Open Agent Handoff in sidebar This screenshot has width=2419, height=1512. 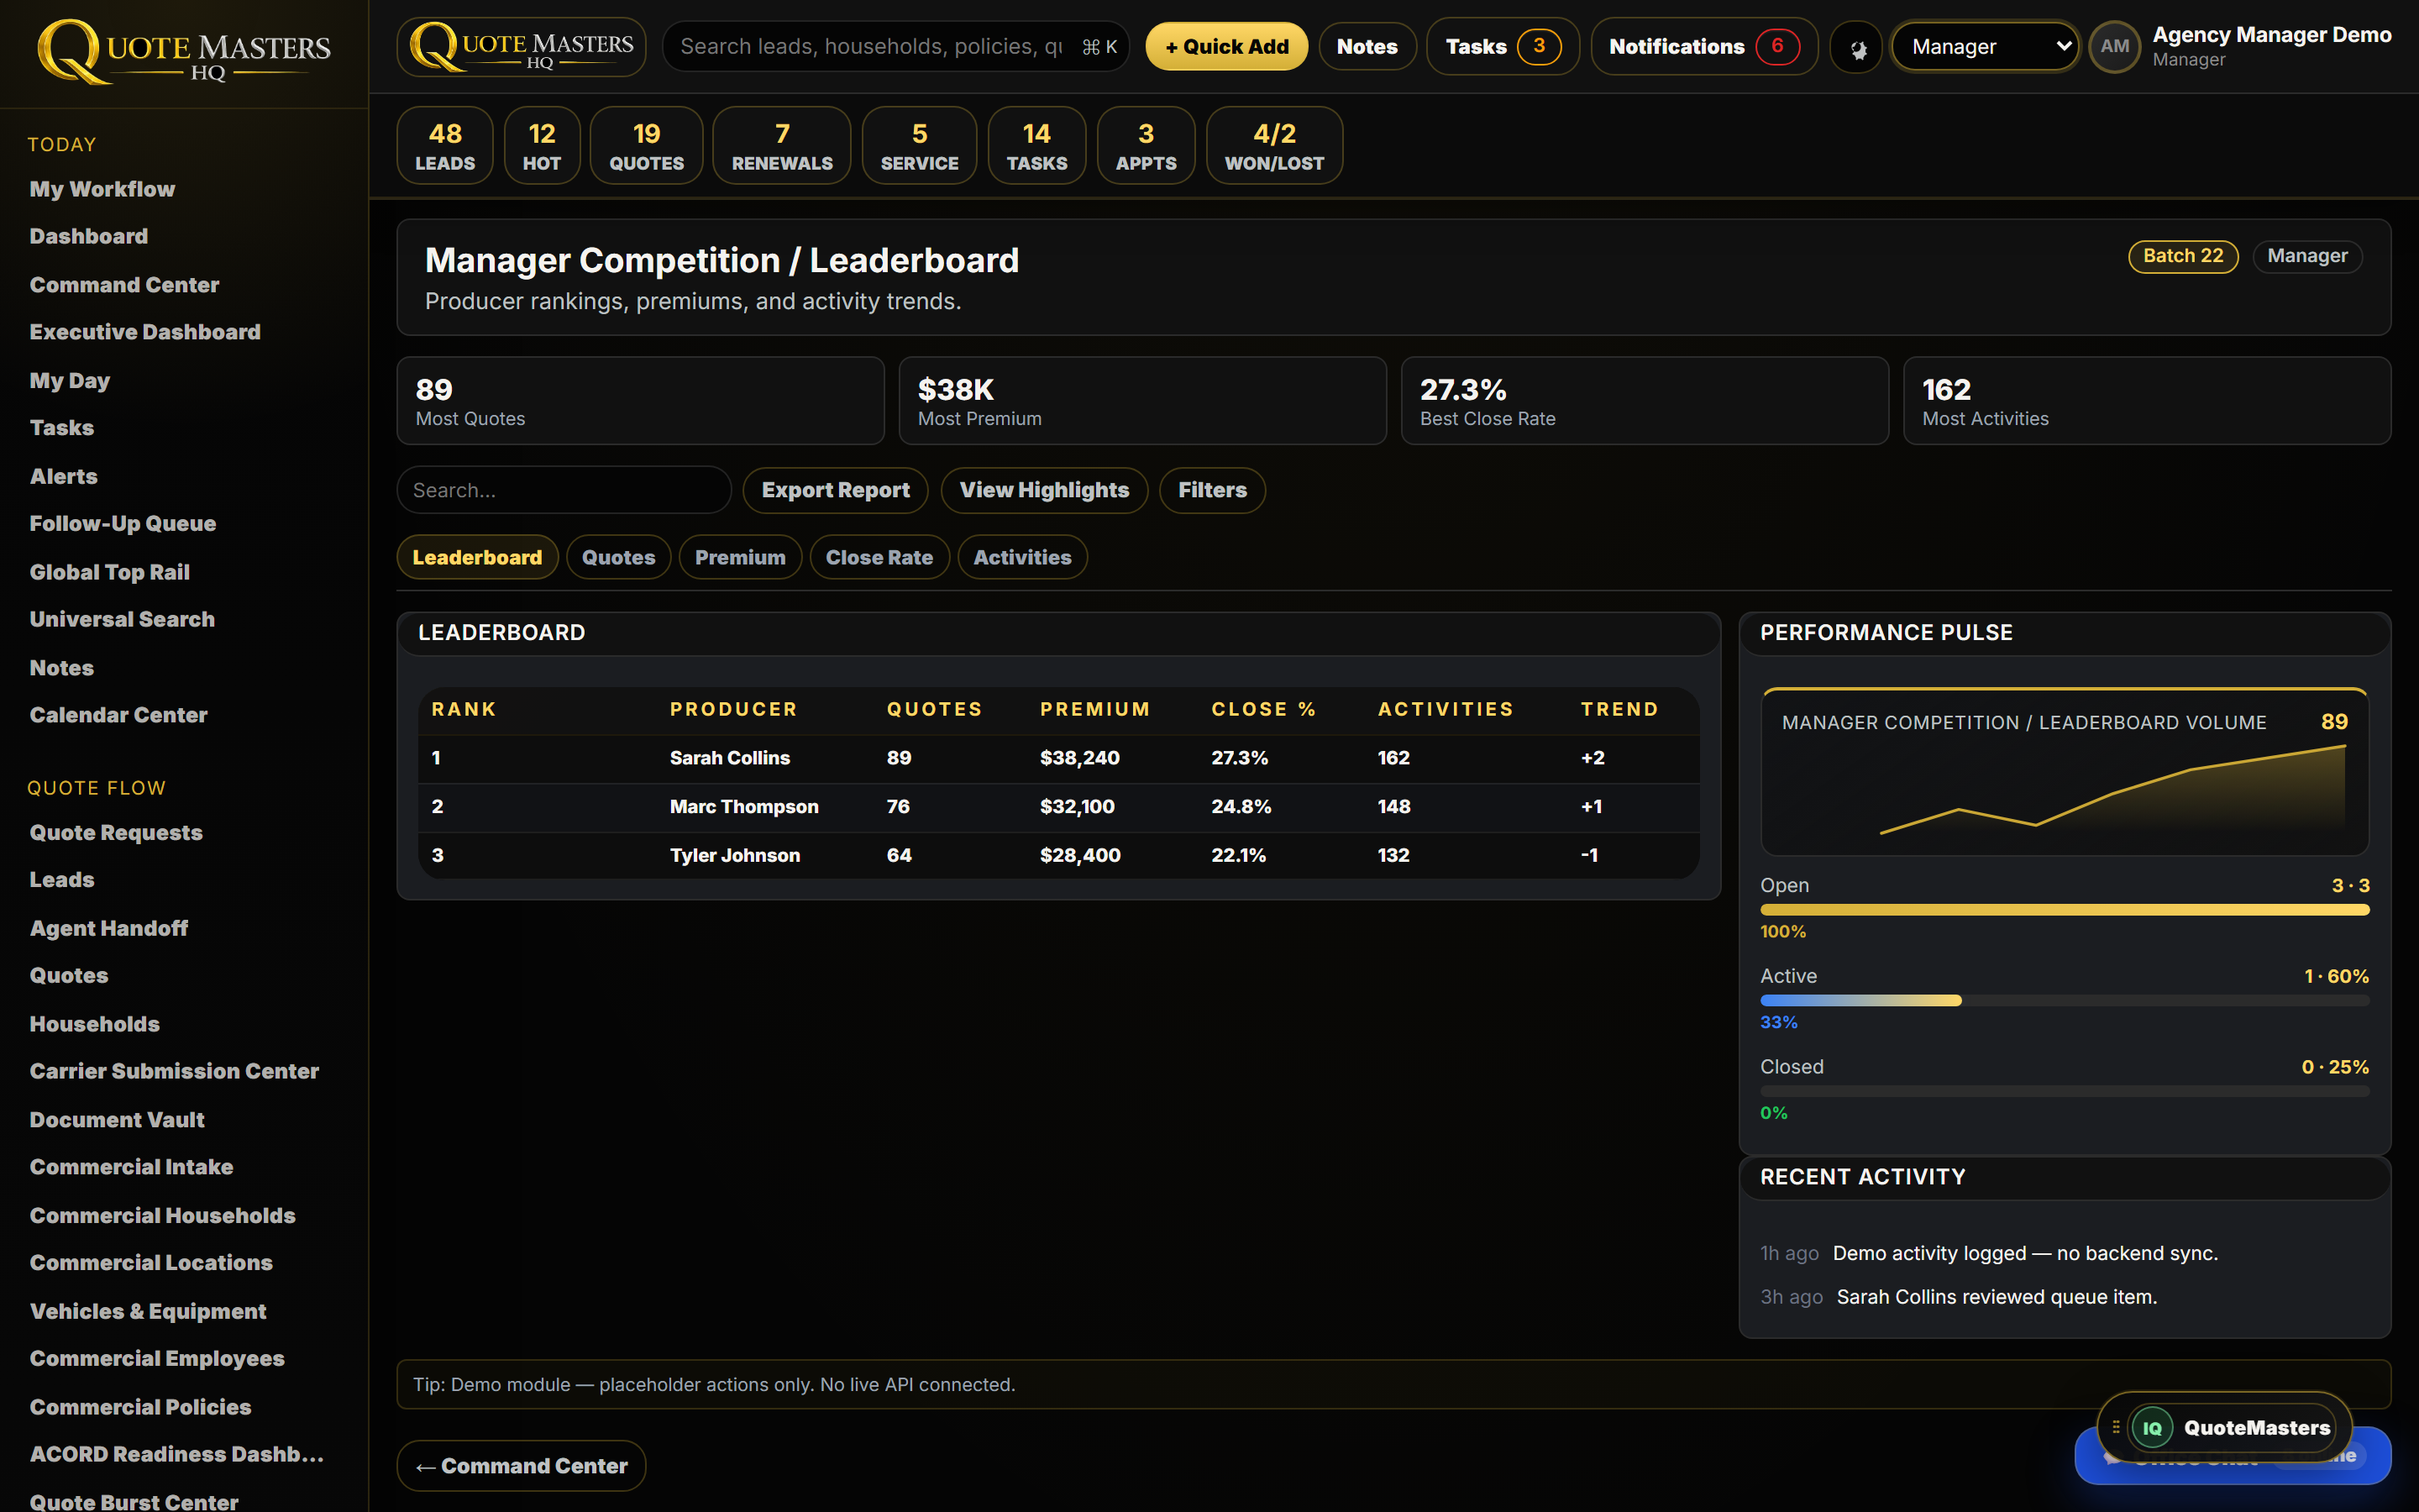(x=109, y=928)
